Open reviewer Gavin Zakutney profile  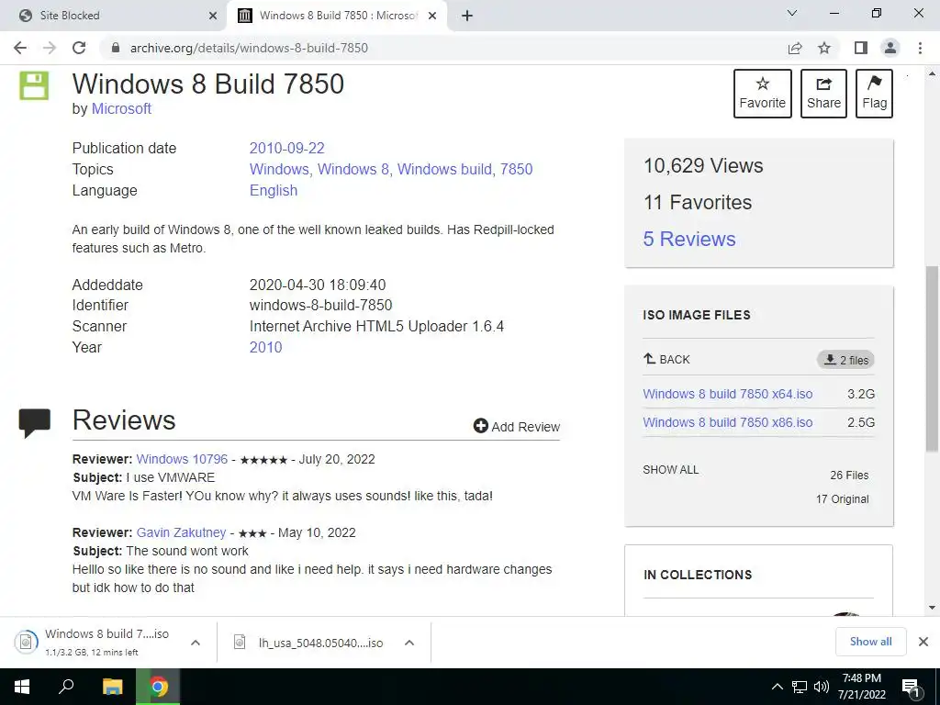click(181, 532)
